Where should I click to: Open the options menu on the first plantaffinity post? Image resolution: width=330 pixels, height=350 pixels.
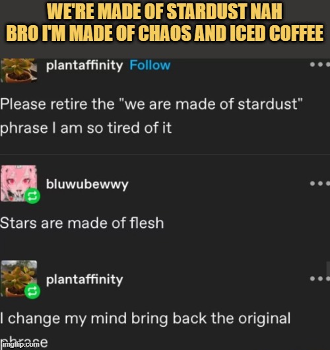[x=320, y=64]
